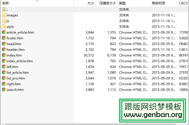Screen dimensions: 189x125
Task: Click Chrome icon of list_pro.htm
Action: pos(4,78)
